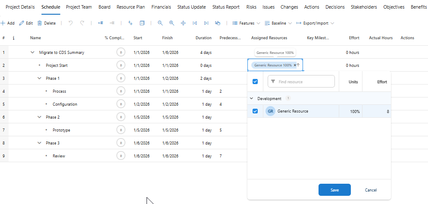428x204 pixels.
Task: Collapse Migrate to CDS Summary row
Action: pyautogui.click(x=32, y=53)
